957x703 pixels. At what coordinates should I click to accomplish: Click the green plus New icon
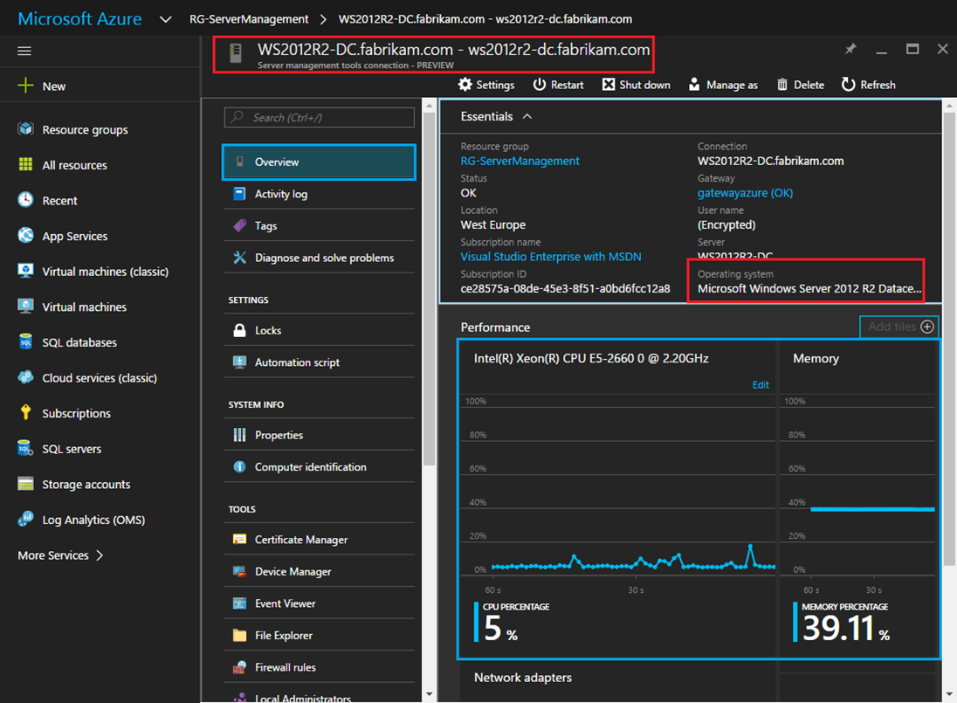(x=25, y=86)
